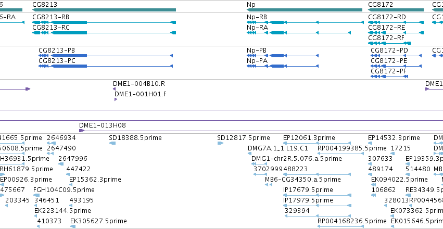Click the CG8213-PB protein-coding glyph
Image resolution: width=443 pixels, height=229 pixels.
pos(105,55)
